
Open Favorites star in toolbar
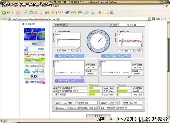(57, 13)
